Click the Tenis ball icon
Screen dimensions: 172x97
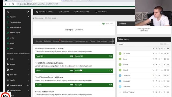point(8,48)
